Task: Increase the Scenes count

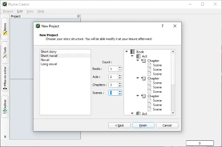Action: click(120, 92)
